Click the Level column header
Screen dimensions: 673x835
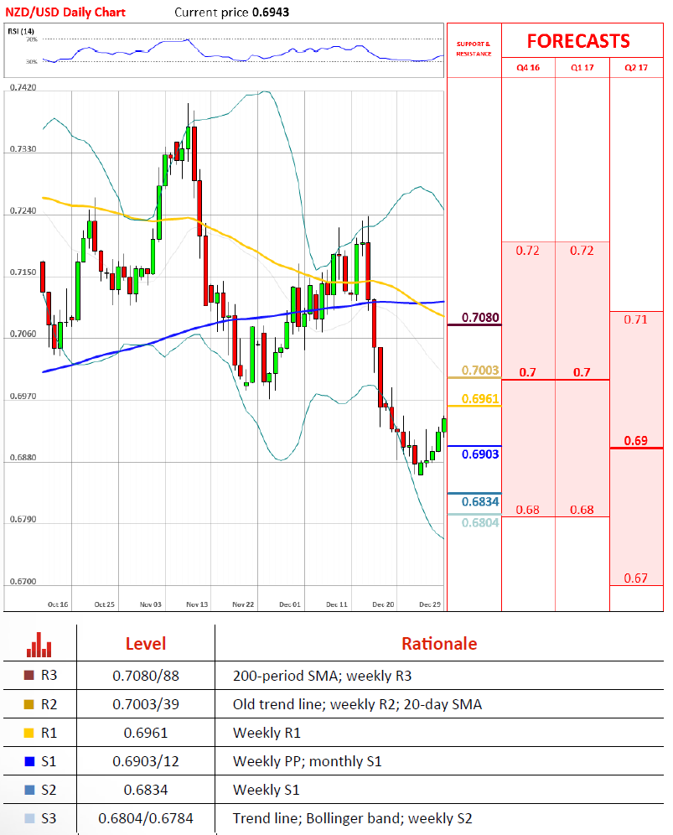point(146,643)
